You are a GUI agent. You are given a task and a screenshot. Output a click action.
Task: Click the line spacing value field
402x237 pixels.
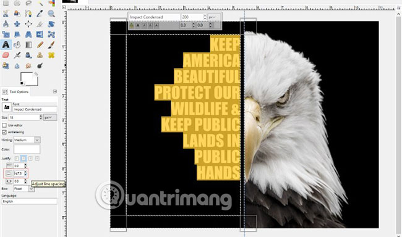tap(19, 173)
